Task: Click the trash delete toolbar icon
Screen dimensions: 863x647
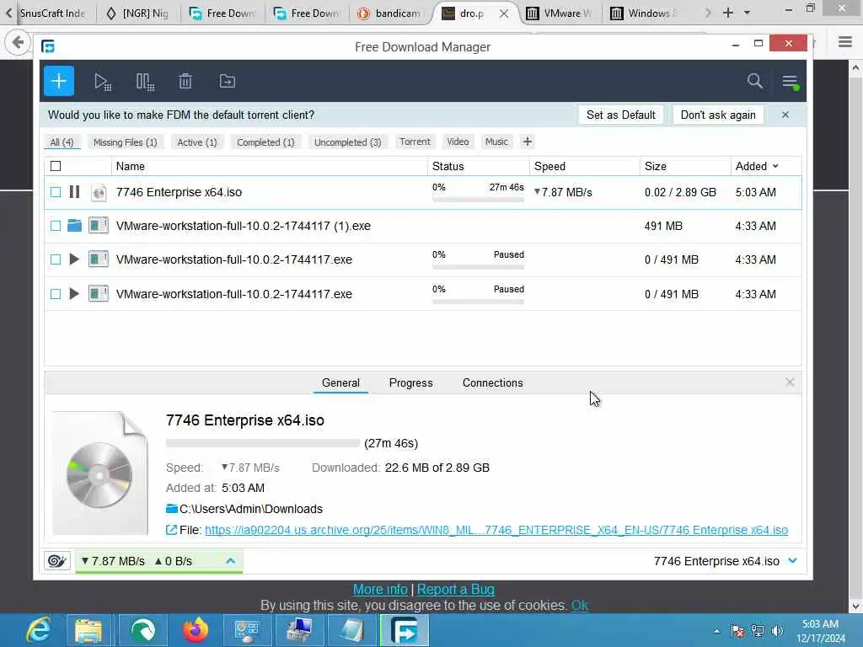Action: 185,82
